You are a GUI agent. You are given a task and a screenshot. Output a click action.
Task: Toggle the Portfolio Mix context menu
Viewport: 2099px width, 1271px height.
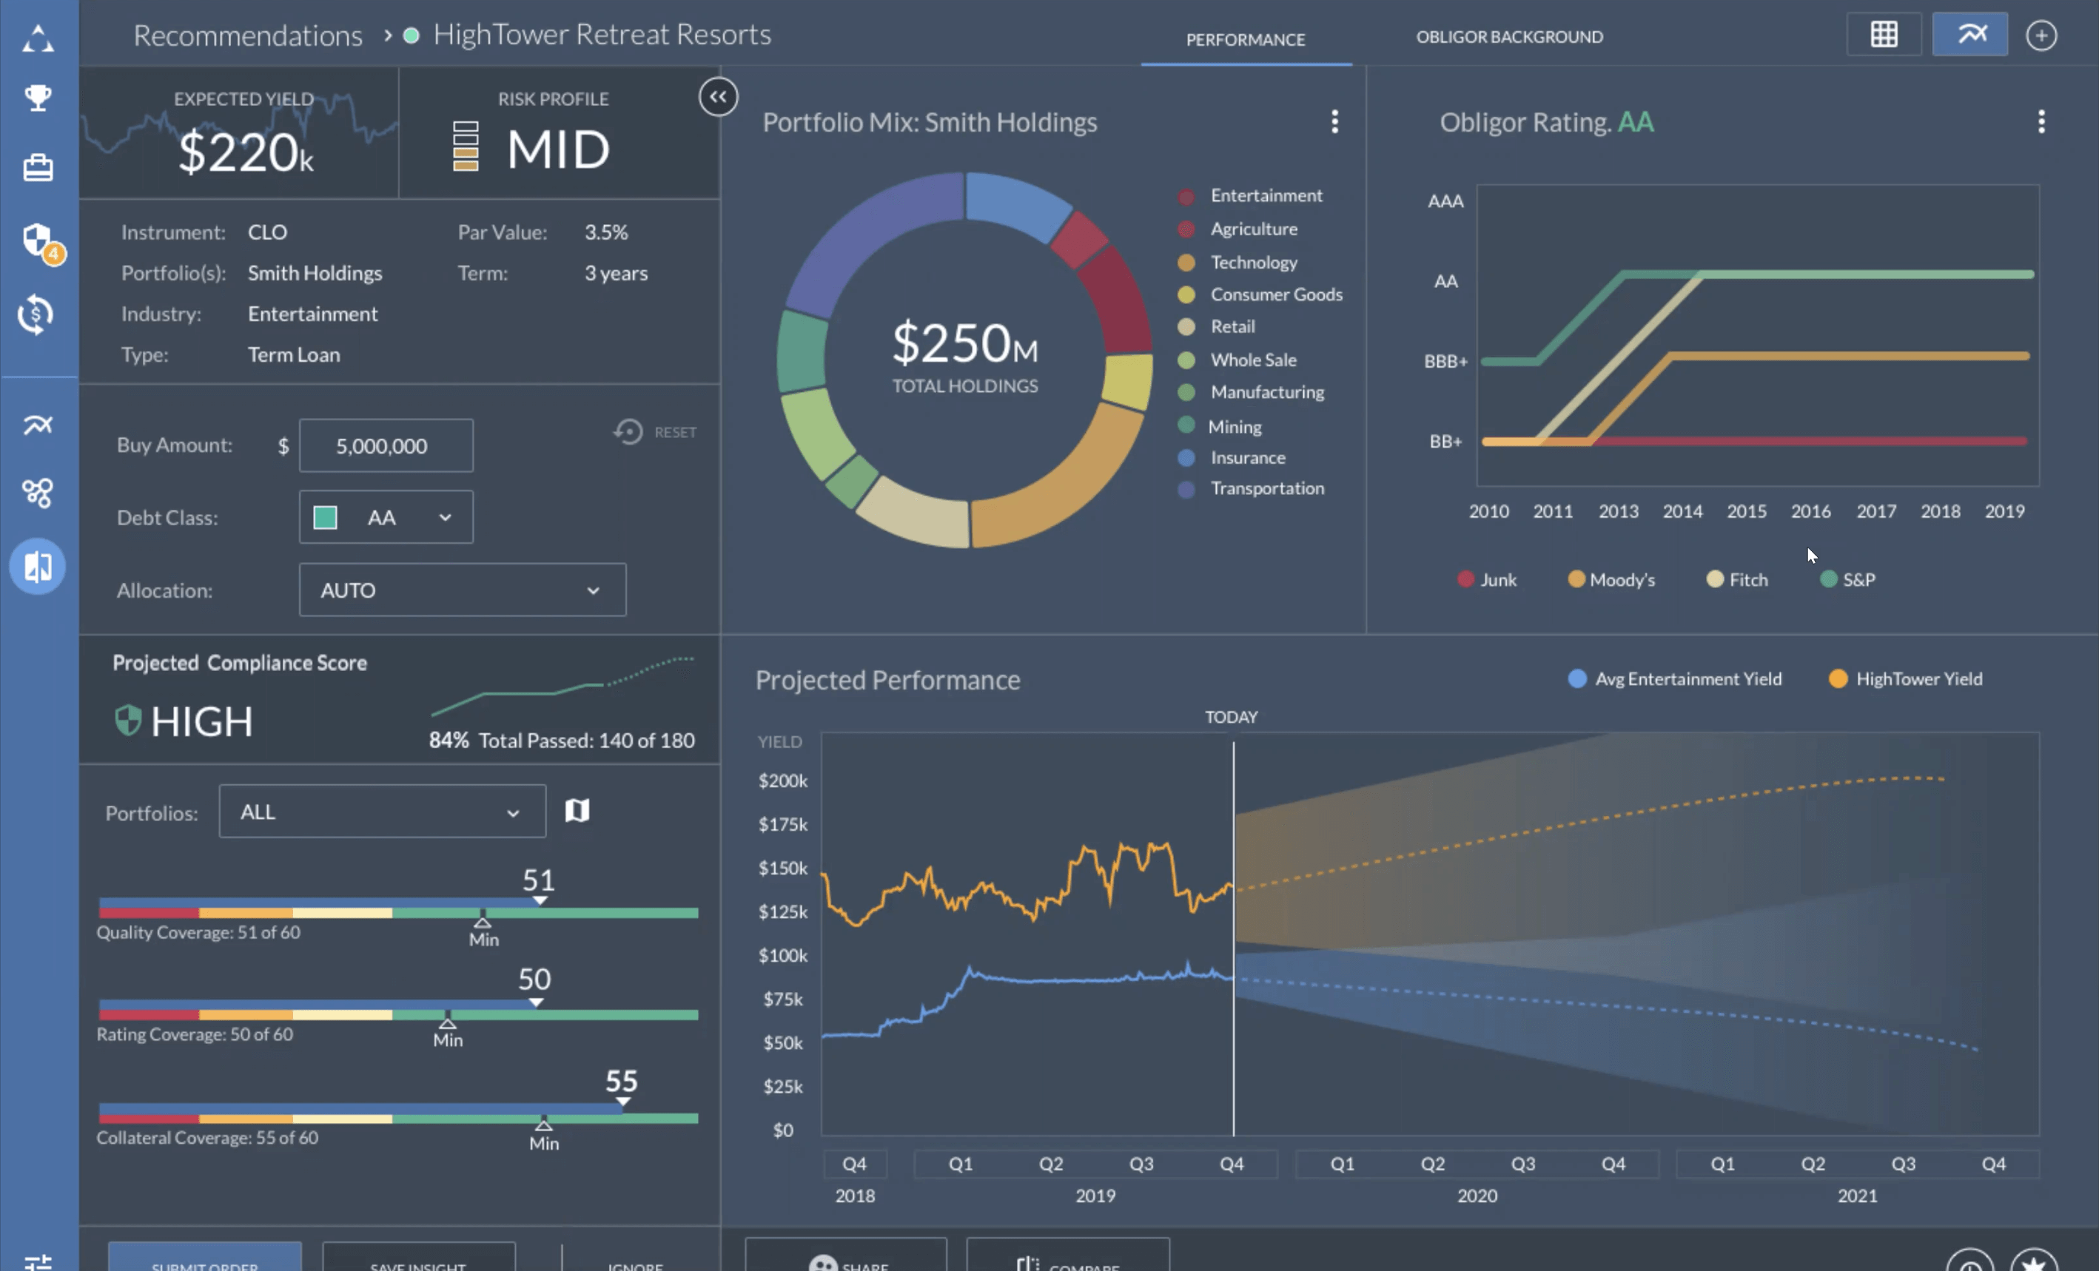1334,121
